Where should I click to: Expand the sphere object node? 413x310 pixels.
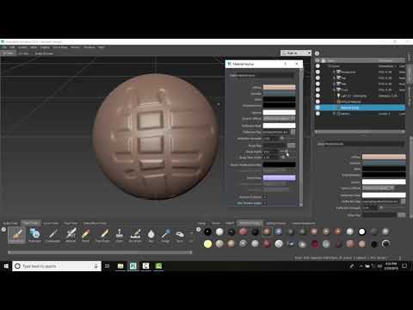click(334, 114)
